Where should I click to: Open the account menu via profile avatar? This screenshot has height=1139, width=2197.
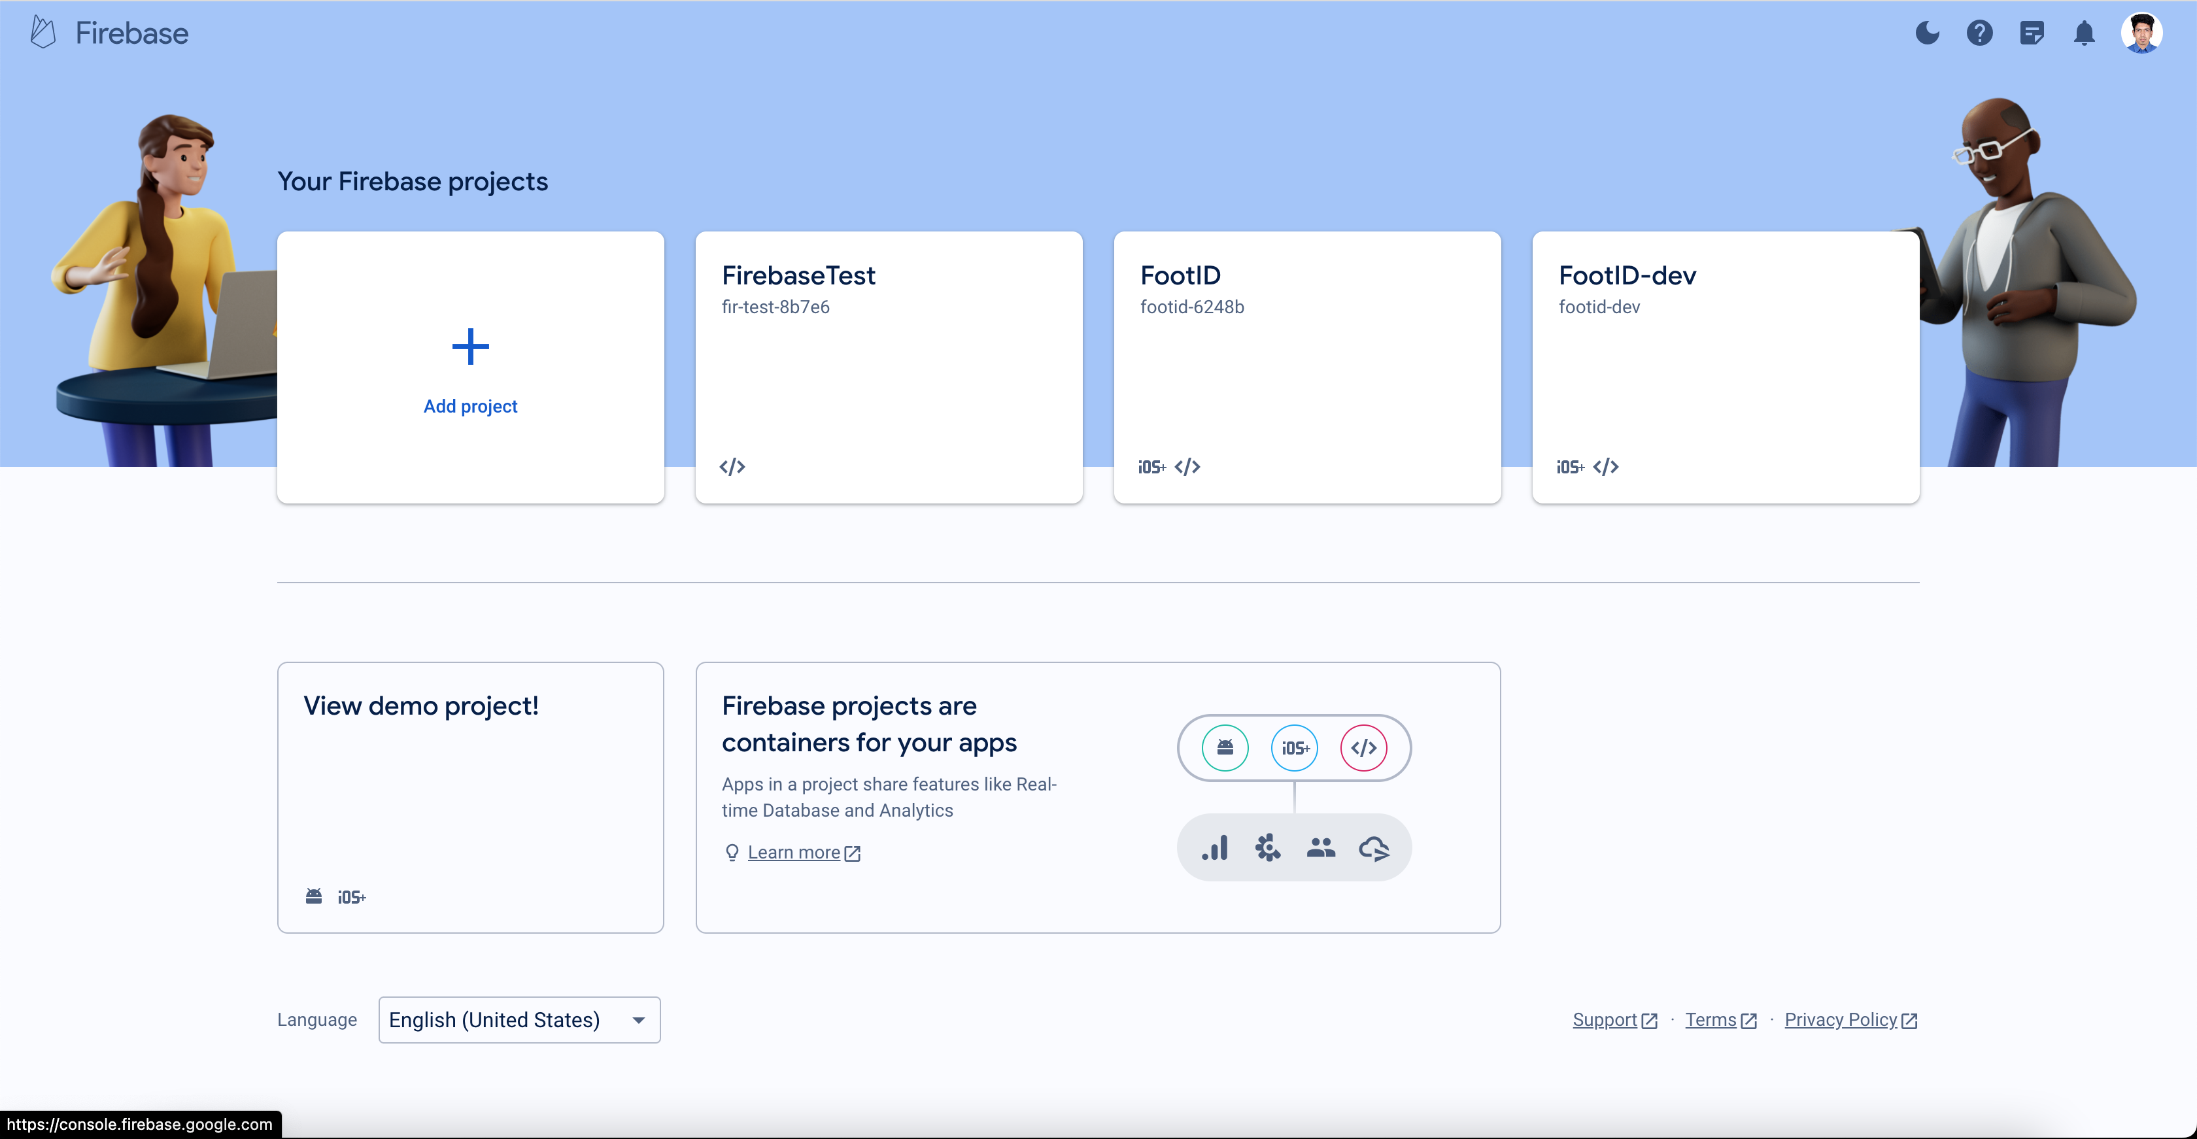point(2143,33)
